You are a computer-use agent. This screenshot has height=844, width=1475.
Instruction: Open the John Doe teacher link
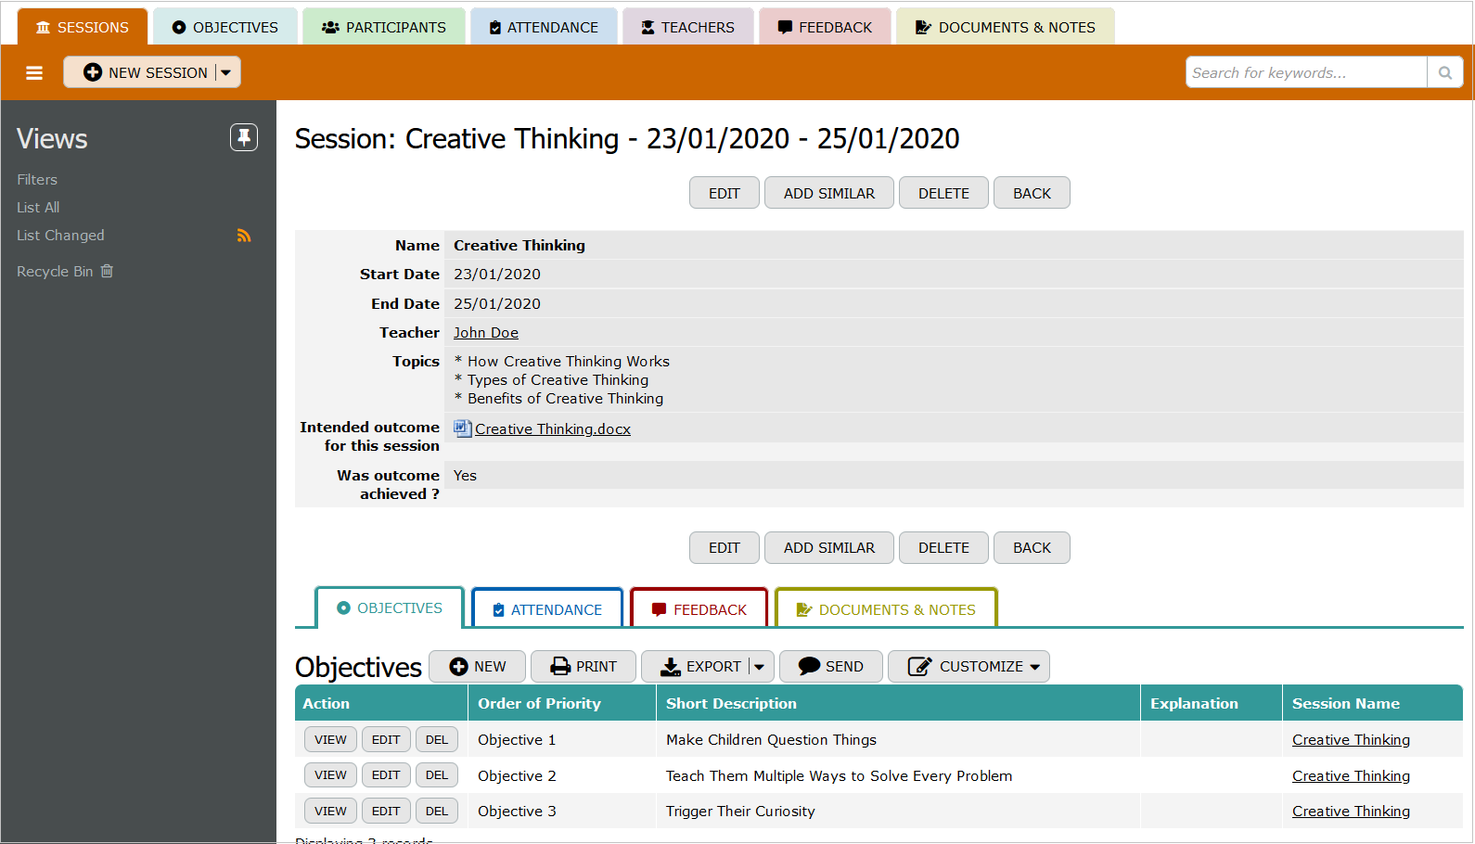click(485, 333)
